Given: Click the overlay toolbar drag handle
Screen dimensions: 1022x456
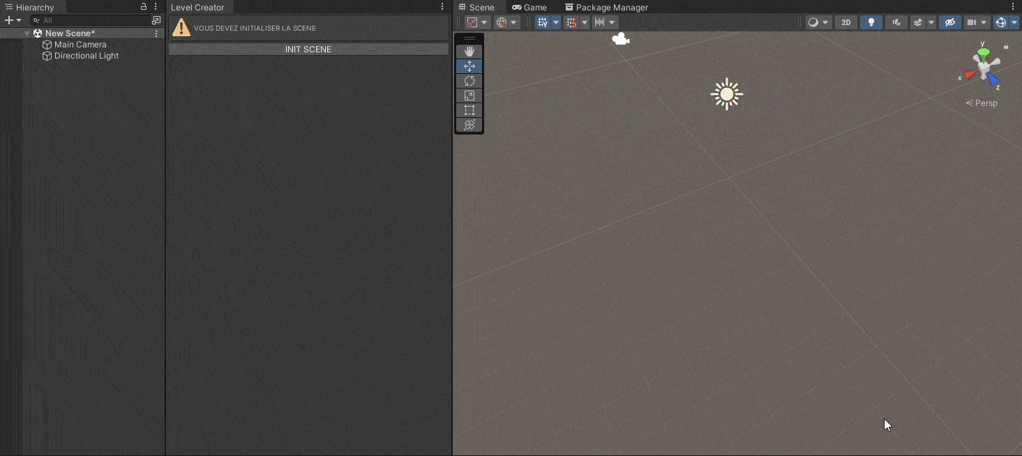Looking at the screenshot, I should (x=469, y=38).
